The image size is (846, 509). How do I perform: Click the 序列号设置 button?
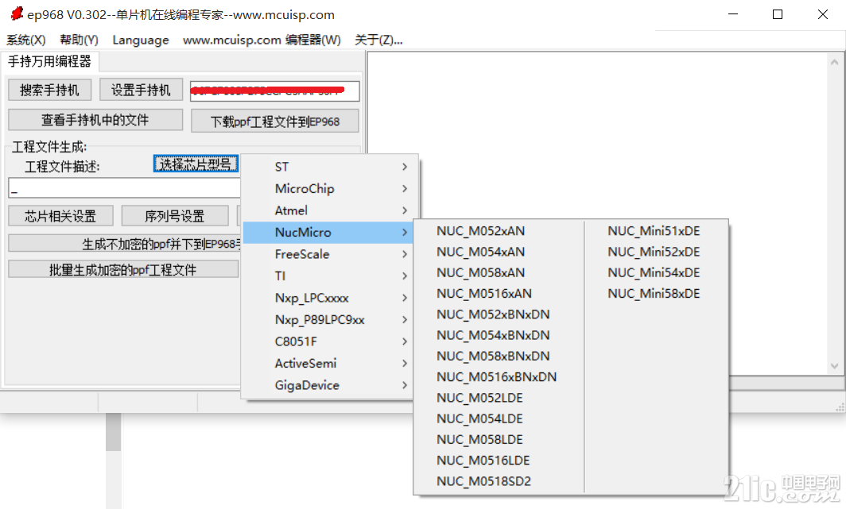pyautogui.click(x=175, y=216)
